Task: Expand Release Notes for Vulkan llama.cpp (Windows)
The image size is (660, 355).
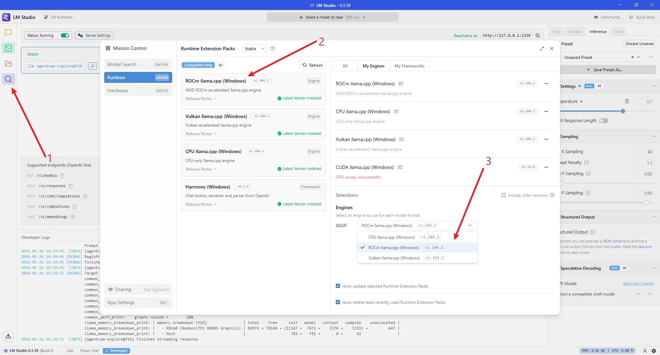Action: (201, 134)
